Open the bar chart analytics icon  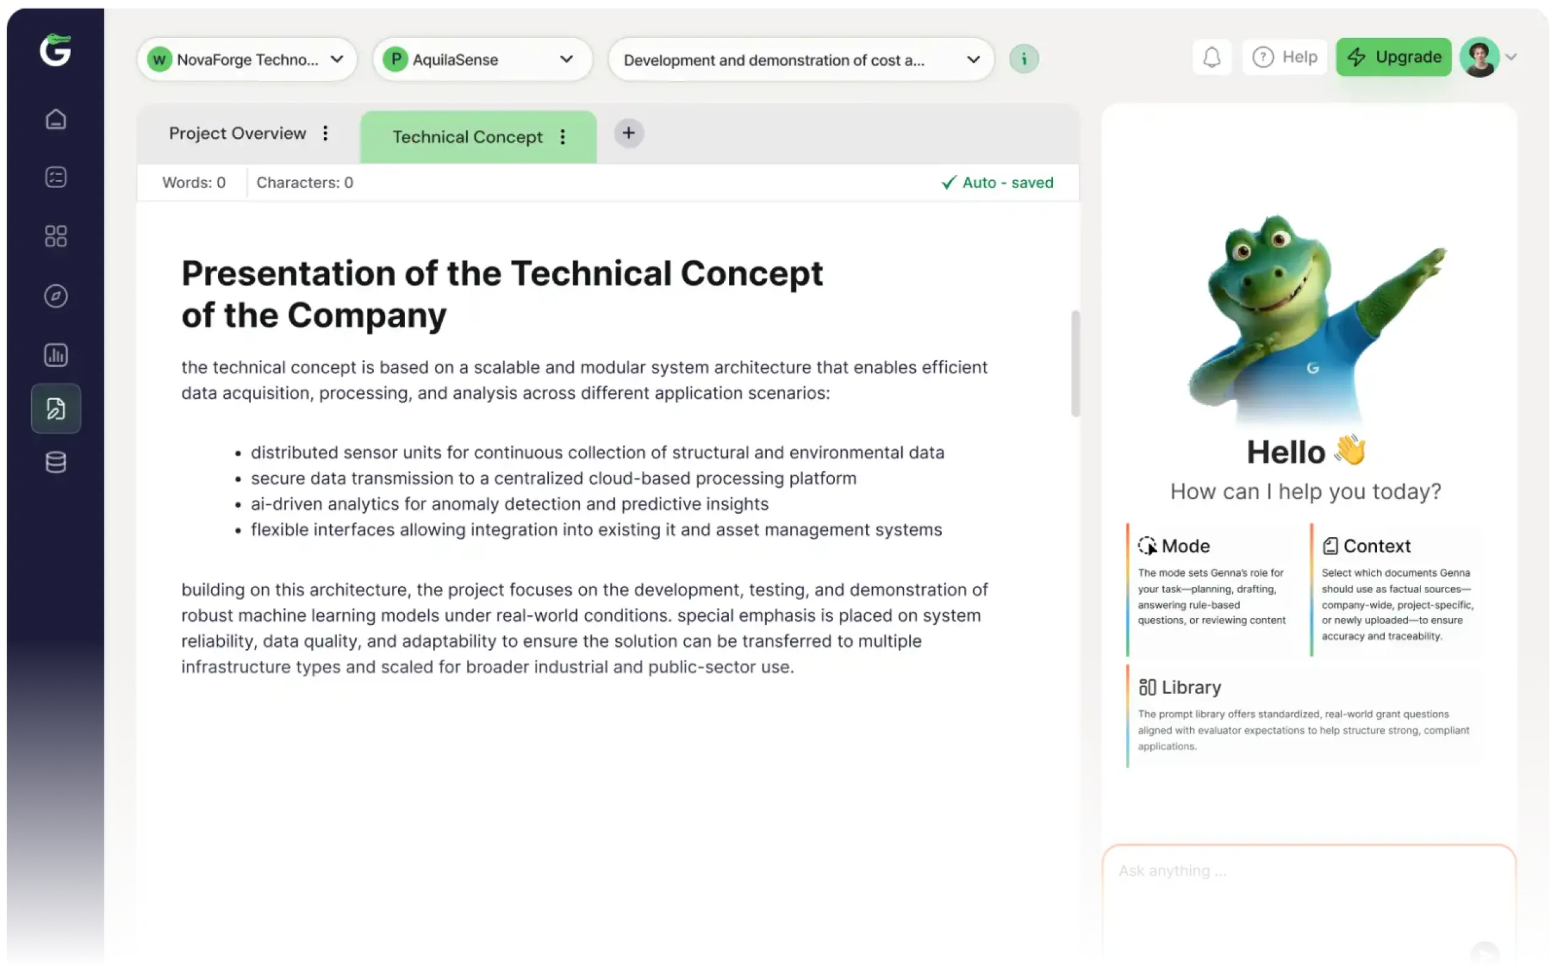pyautogui.click(x=56, y=355)
